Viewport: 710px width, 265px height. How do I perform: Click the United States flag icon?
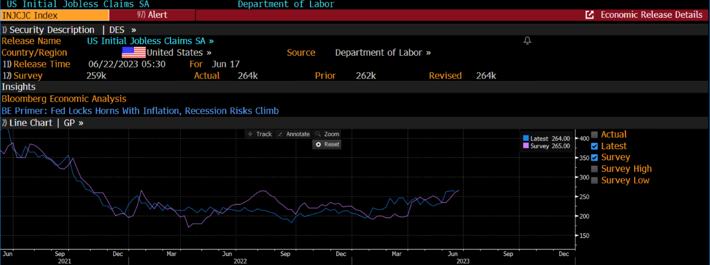point(134,52)
